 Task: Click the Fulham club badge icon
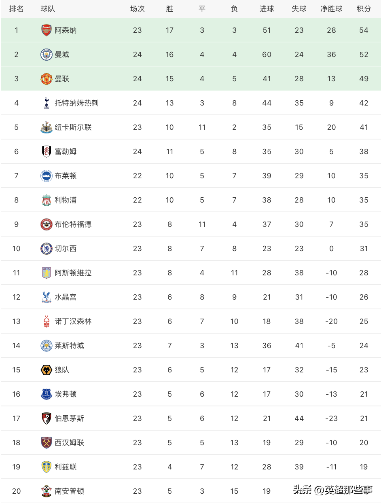[x=47, y=152]
